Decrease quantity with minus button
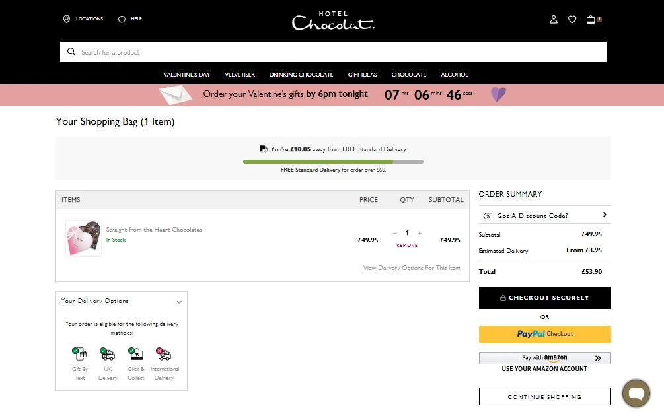 [395, 233]
